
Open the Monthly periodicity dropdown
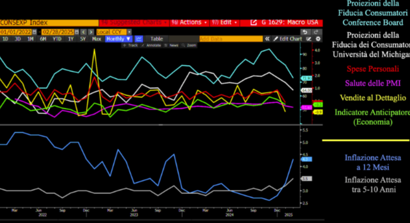point(118,39)
